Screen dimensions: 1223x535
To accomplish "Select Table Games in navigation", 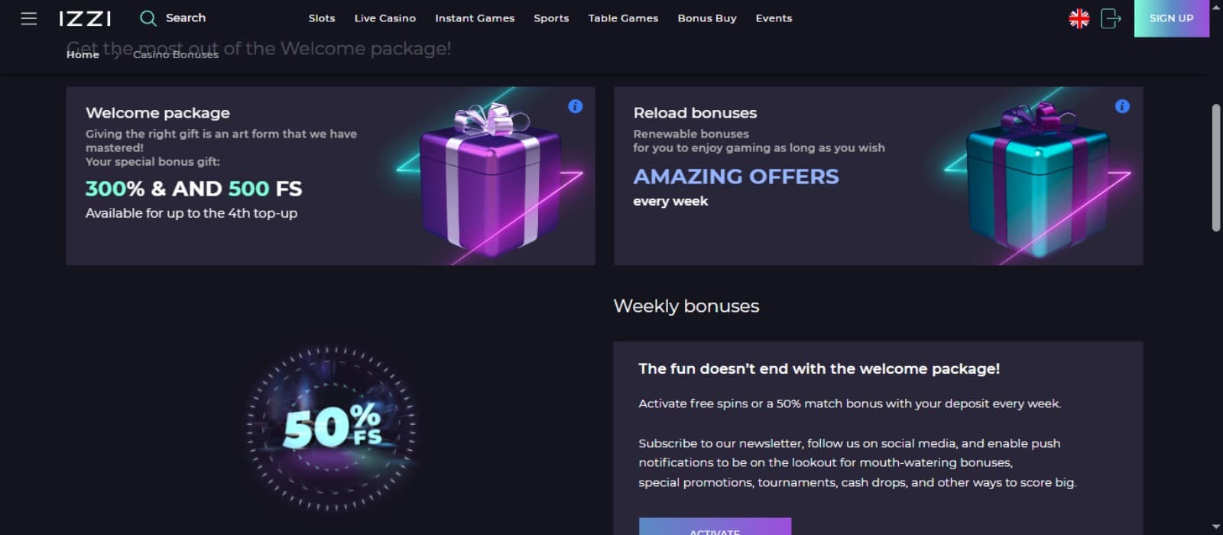I will click(623, 18).
